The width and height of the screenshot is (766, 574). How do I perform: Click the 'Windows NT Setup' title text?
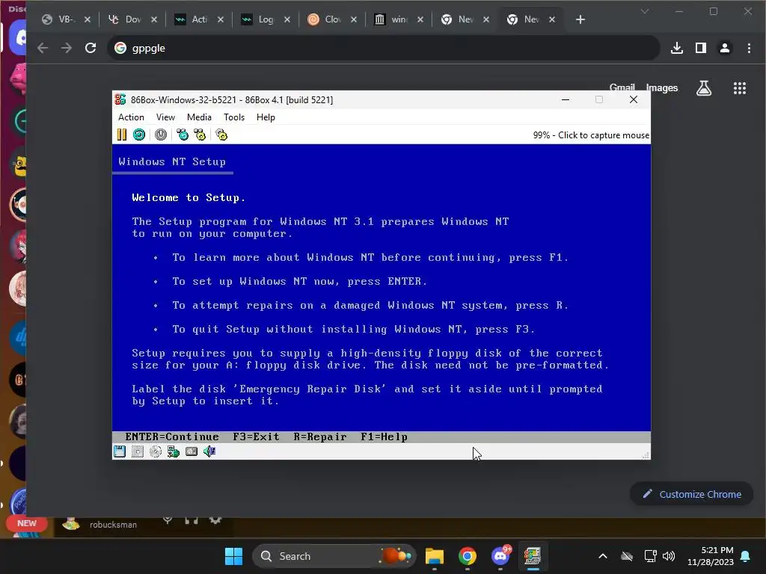click(172, 161)
